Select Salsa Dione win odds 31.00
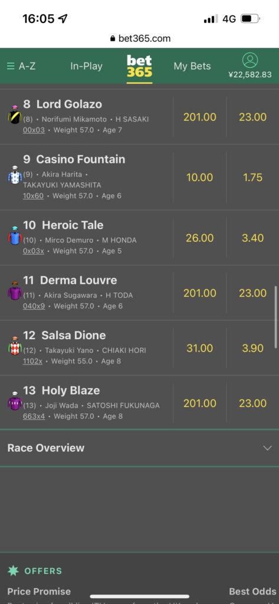The width and height of the screenshot is (279, 604). click(x=199, y=348)
